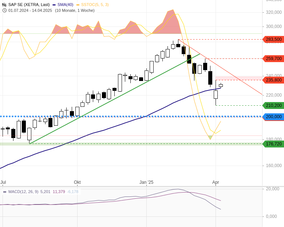284x227 pixels.
Task: Click the 235,800 red price label
Action: pos(273,80)
